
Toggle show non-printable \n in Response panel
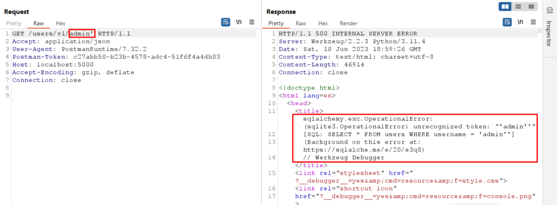521,22
